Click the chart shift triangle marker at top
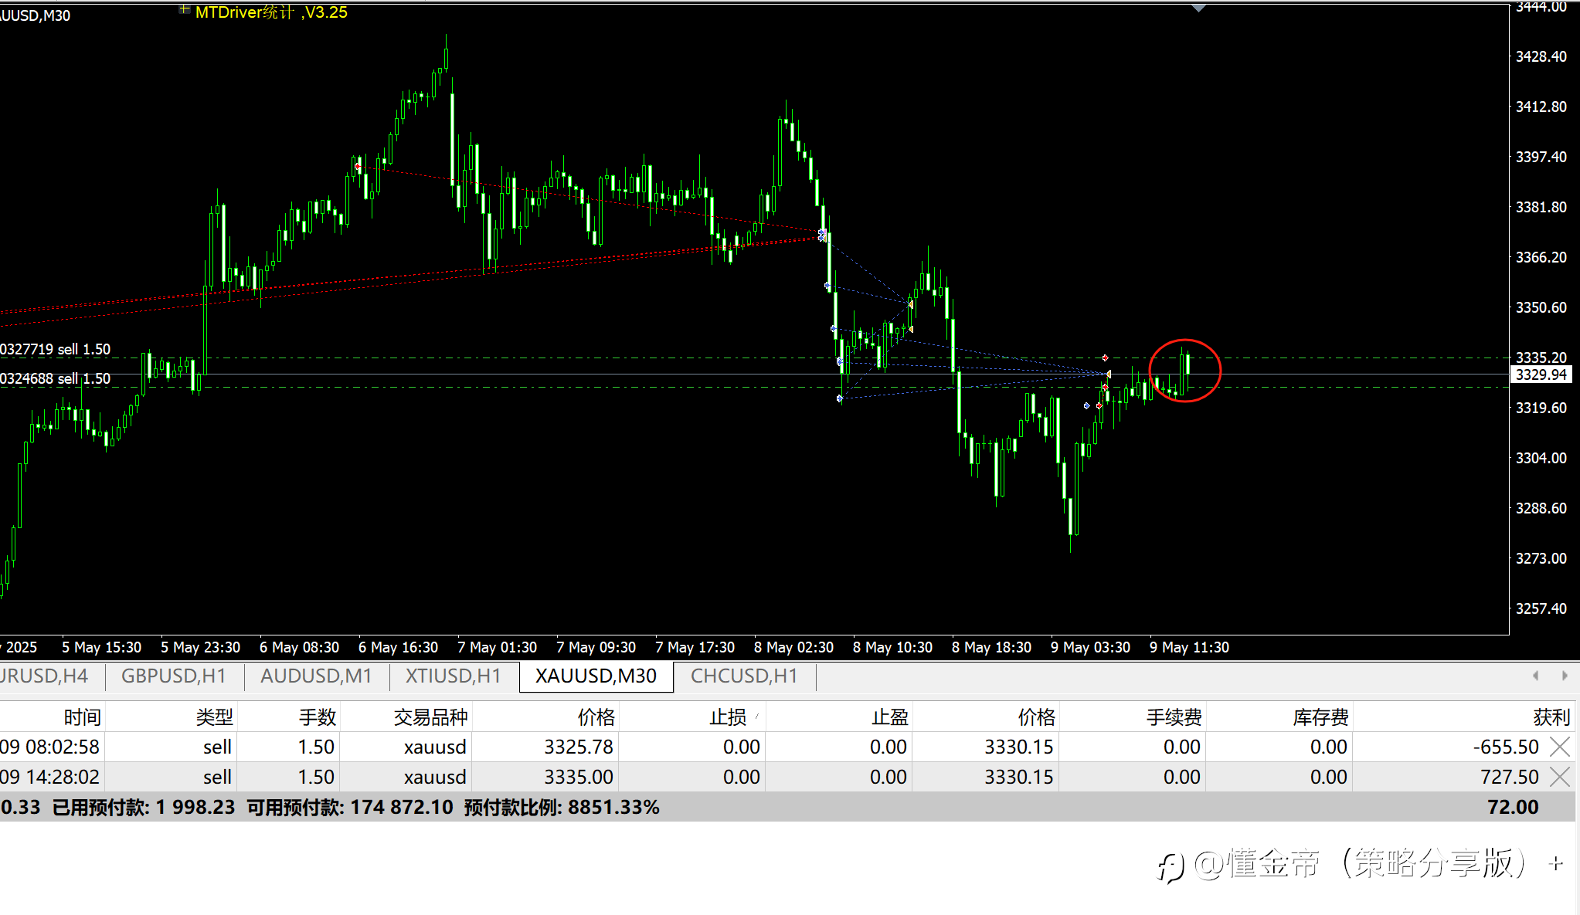This screenshot has height=915, width=1580. click(1198, 8)
